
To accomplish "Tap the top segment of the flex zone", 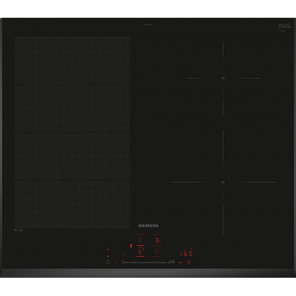I will (x=73, y=62).
